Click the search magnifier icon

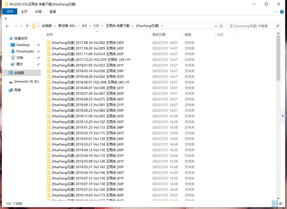click(x=278, y=26)
